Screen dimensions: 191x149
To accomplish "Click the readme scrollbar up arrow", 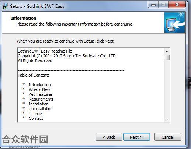I will (167, 51).
